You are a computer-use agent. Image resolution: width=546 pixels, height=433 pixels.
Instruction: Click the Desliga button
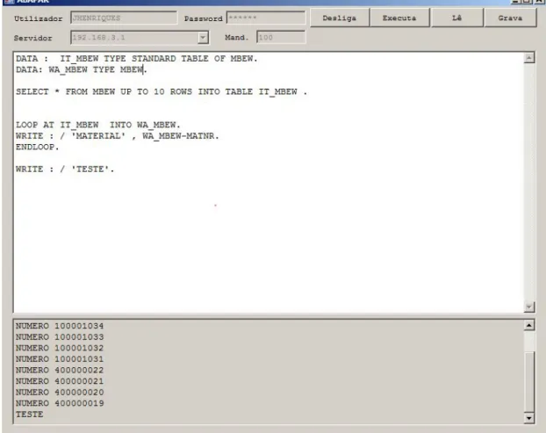pos(339,18)
